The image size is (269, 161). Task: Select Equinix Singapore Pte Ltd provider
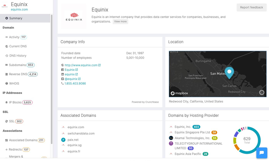(192, 132)
